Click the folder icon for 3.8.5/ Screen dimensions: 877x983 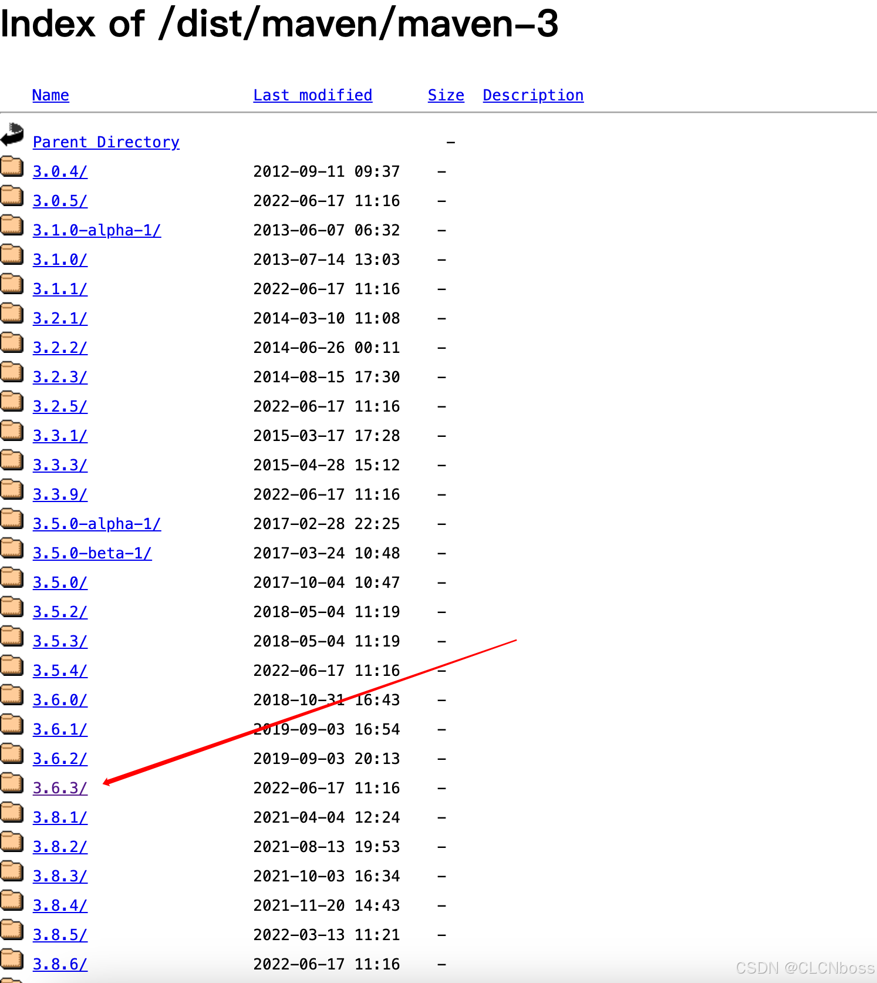point(12,930)
